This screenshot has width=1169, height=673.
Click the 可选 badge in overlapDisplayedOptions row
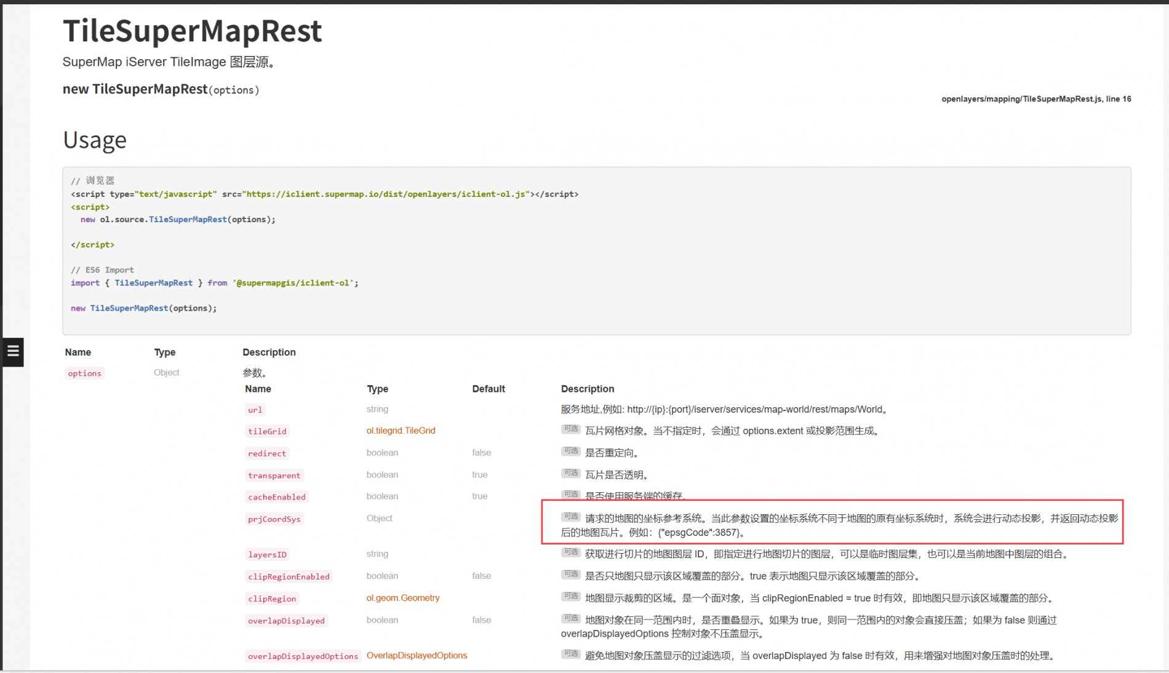tap(570, 655)
